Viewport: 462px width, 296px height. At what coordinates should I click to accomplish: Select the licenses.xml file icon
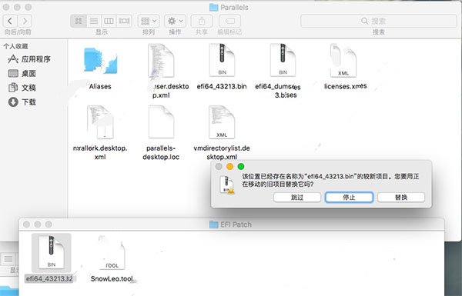343,60
